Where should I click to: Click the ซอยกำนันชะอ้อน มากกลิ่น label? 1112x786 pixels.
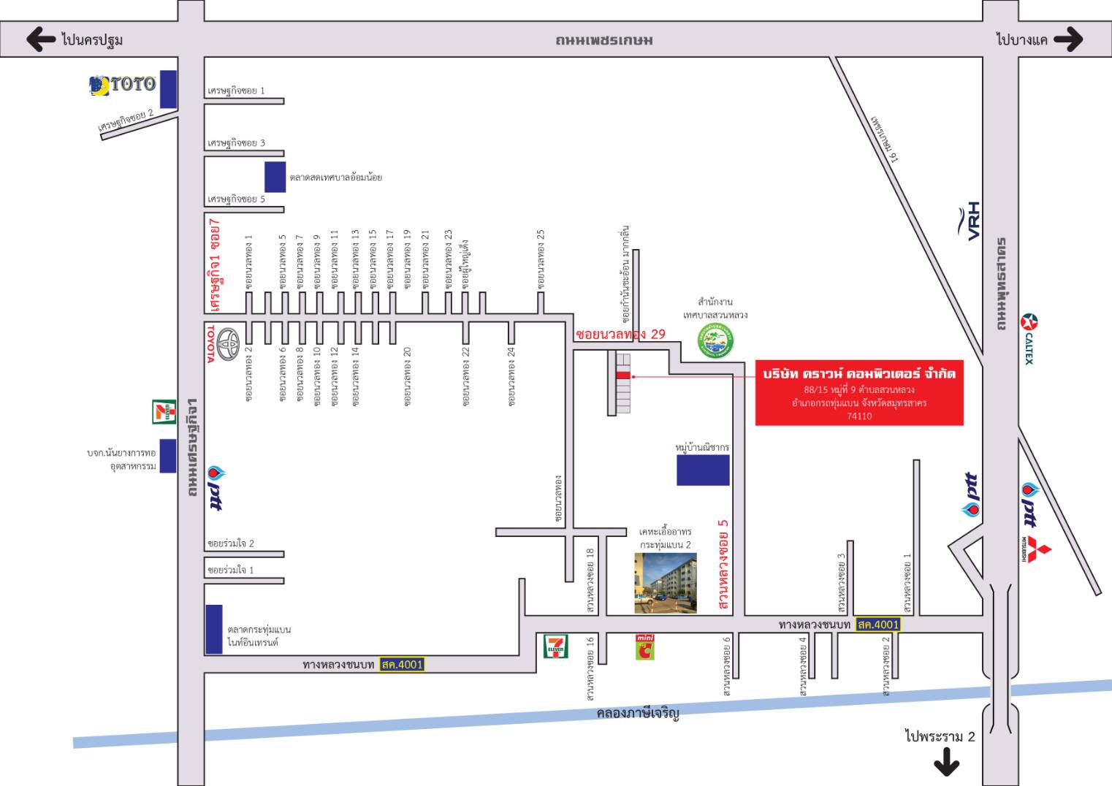625,275
